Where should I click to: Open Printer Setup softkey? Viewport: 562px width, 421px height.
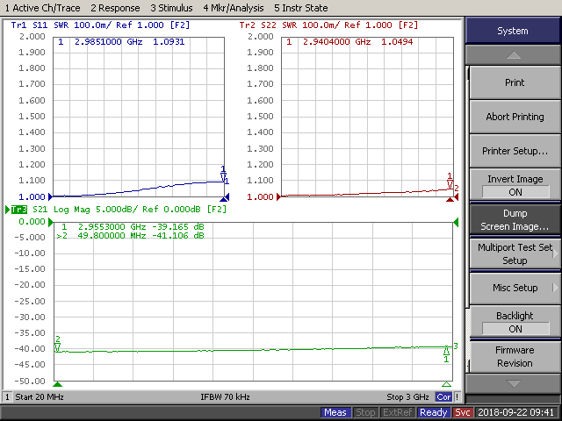[515, 151]
